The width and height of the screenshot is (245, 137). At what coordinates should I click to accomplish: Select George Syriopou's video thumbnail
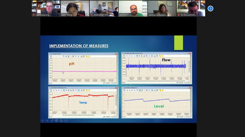(162, 8)
